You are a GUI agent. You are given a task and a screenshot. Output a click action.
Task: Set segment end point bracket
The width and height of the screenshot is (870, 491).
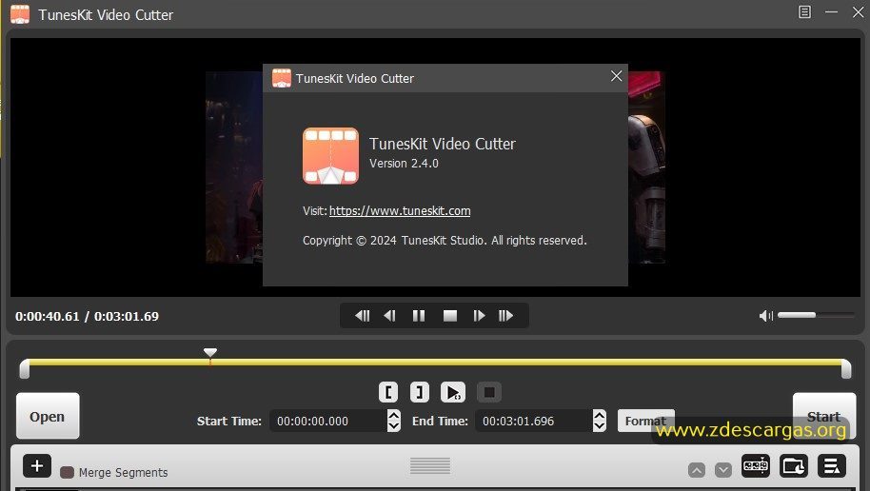(x=420, y=392)
